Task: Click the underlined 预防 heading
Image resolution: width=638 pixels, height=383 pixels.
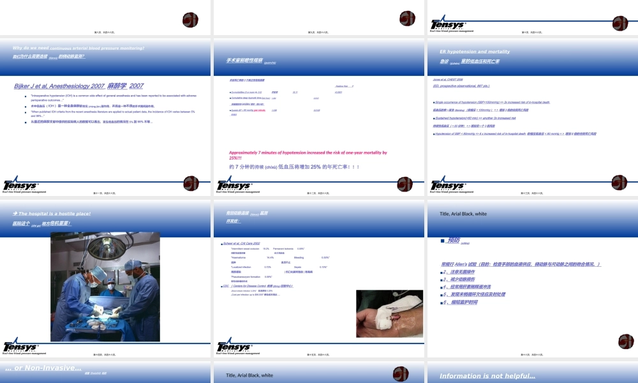Action: [452, 241]
